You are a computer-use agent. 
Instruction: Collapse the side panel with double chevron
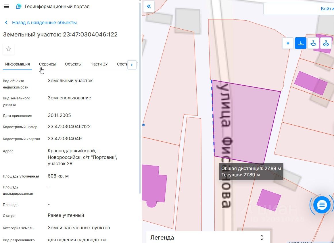coord(149,6)
